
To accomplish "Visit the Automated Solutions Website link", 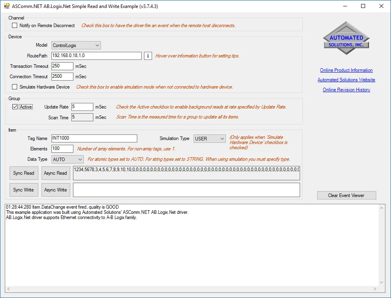I will pyautogui.click(x=346, y=79).
